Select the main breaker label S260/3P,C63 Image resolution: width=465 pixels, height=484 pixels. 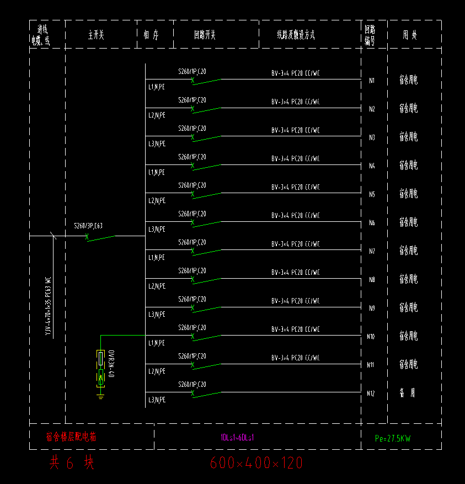click(88, 226)
